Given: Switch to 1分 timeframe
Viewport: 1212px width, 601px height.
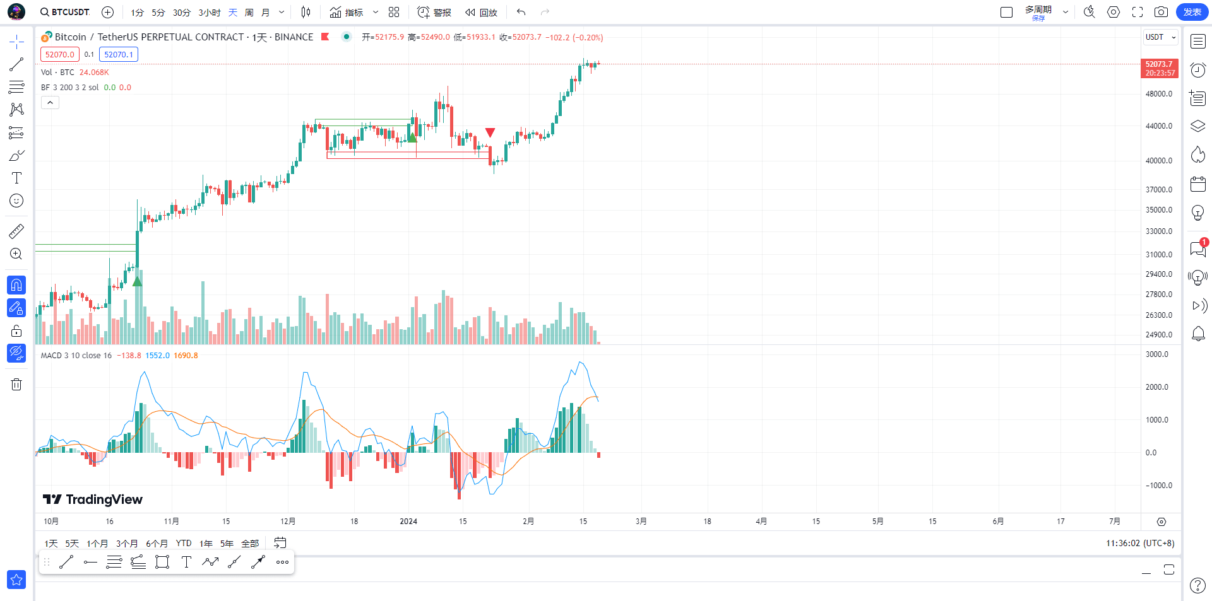Looking at the screenshot, I should tap(137, 13).
